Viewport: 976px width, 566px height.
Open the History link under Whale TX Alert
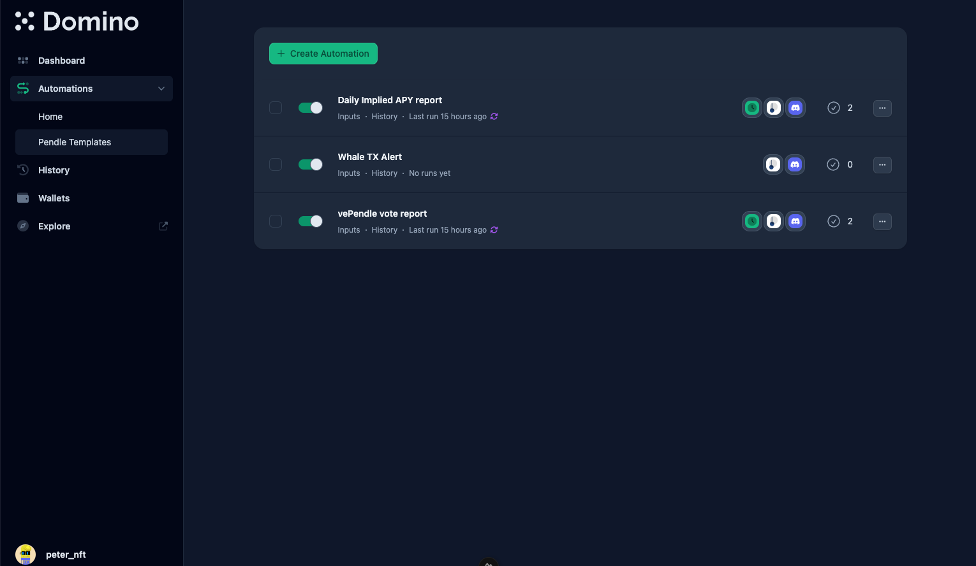tap(384, 173)
